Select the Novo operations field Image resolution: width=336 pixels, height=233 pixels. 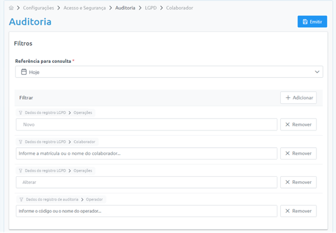tap(146, 125)
